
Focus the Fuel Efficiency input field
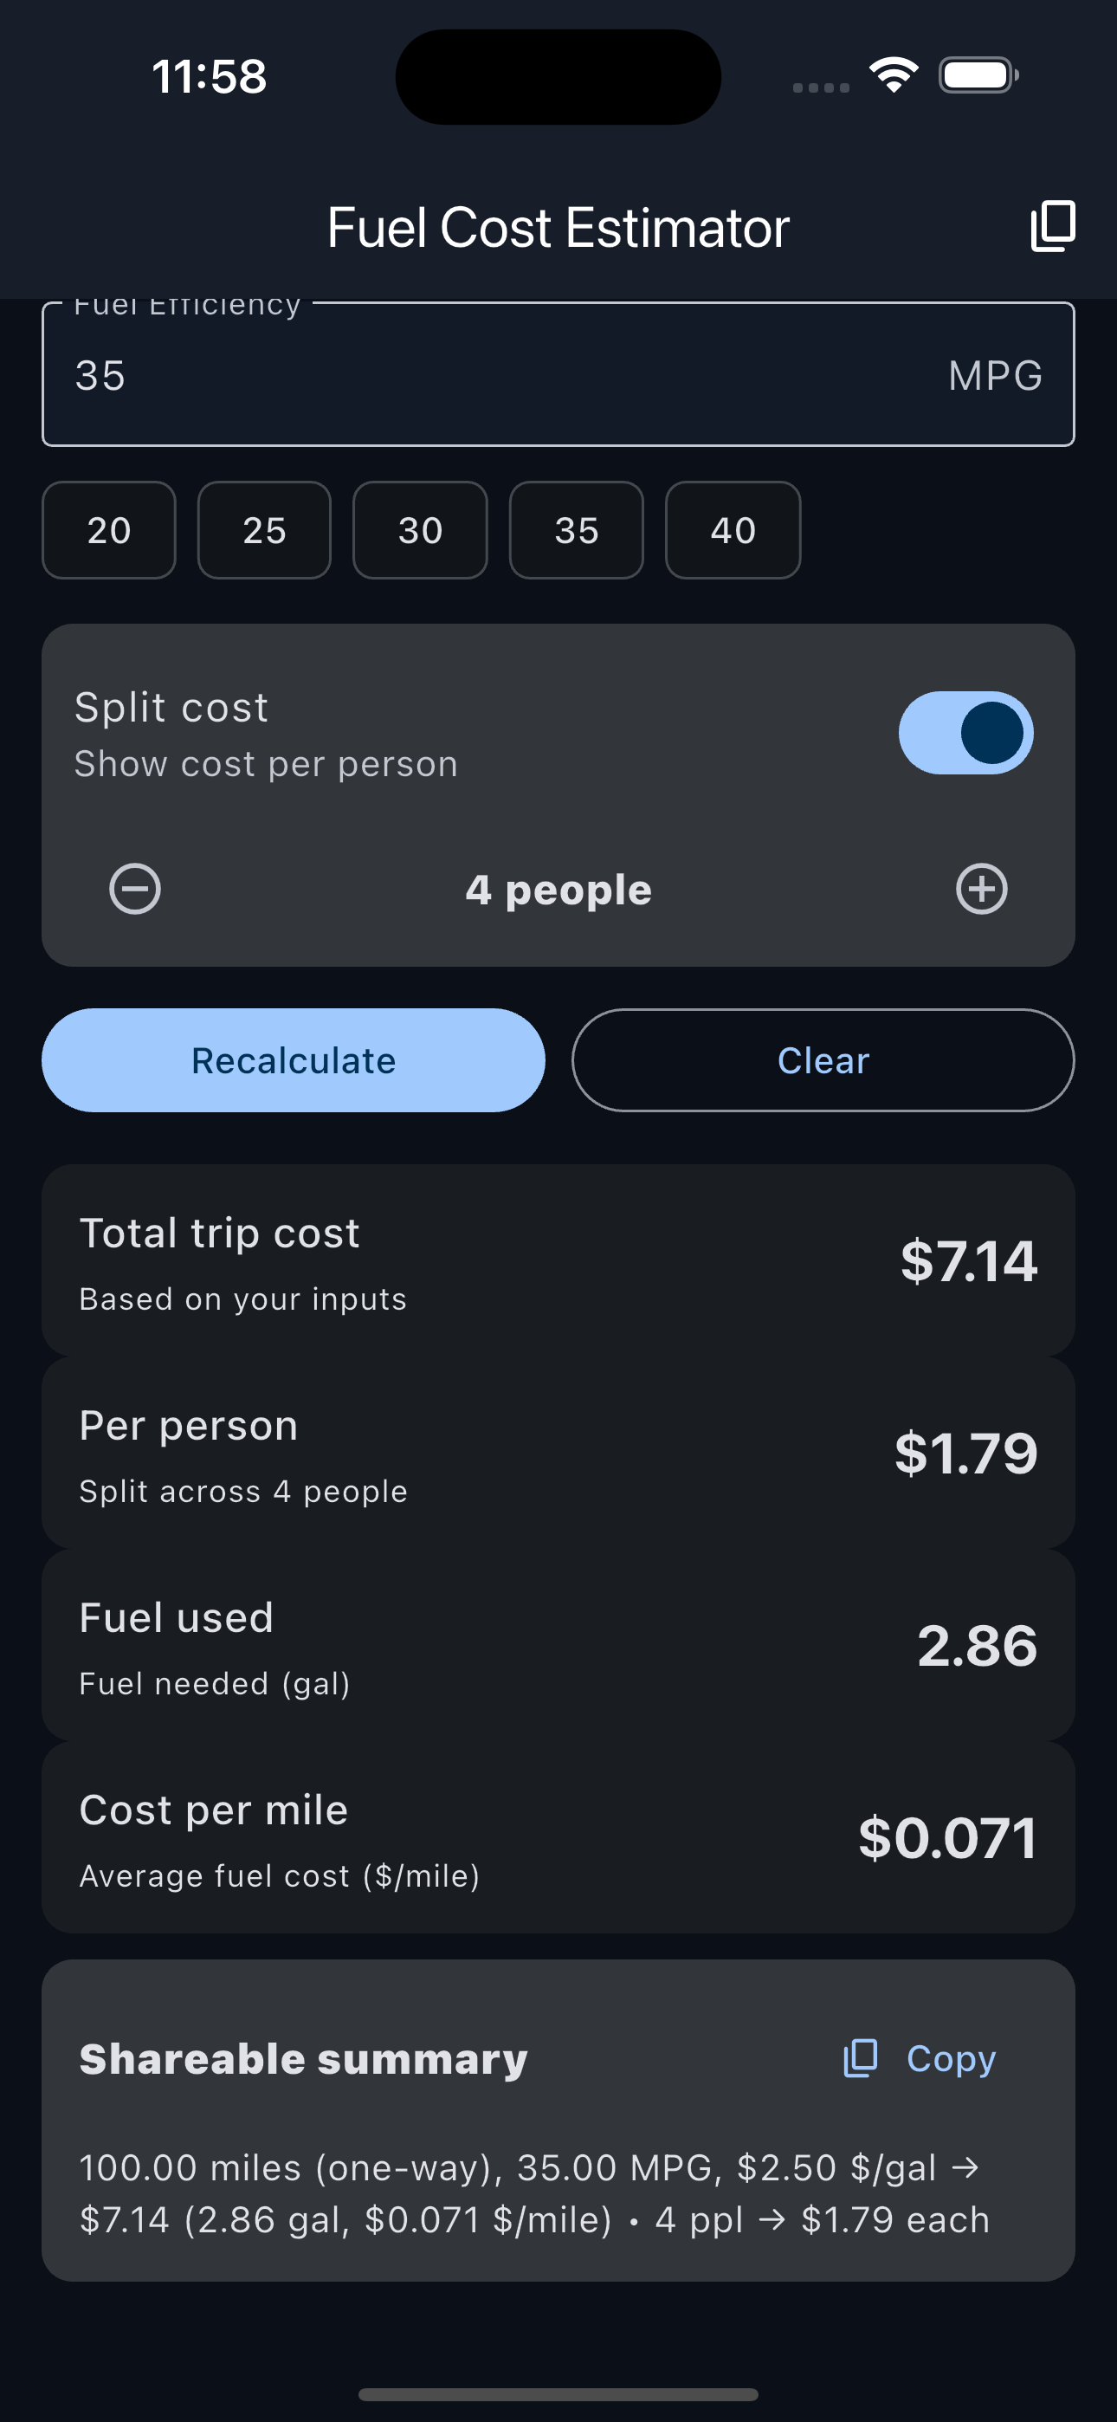click(507, 375)
